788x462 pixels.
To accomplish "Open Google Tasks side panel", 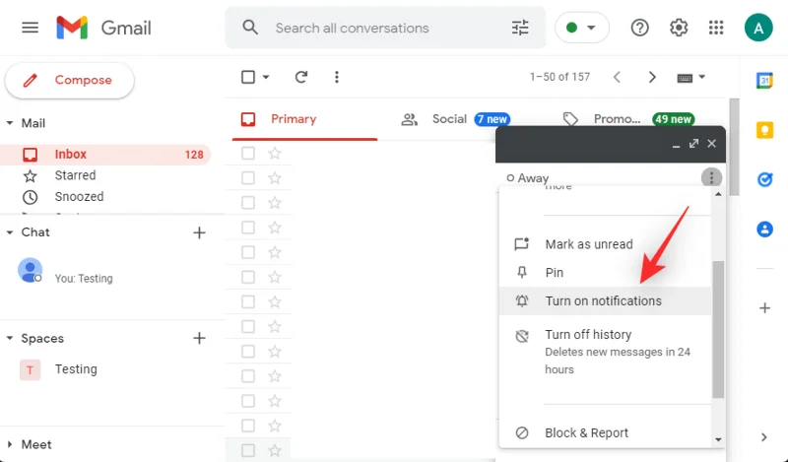I will click(x=764, y=179).
